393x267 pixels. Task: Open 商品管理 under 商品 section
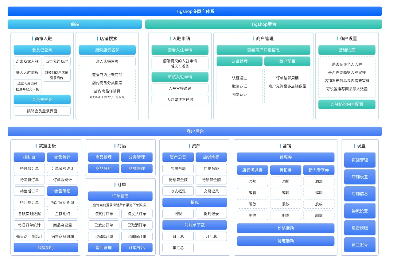103,157
